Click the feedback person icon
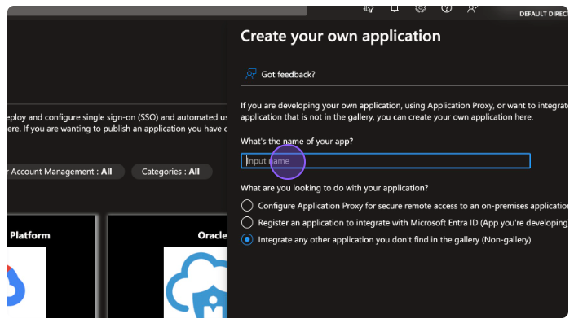The height and width of the screenshot is (323, 574). [x=251, y=74]
